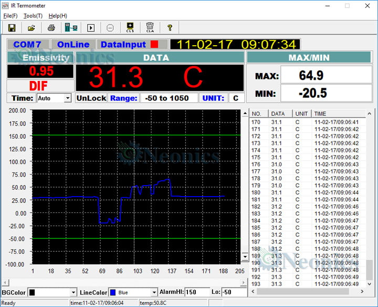The width and height of the screenshot is (378, 307).
Task: Click the CLA trash bin icon
Action: 150,27
